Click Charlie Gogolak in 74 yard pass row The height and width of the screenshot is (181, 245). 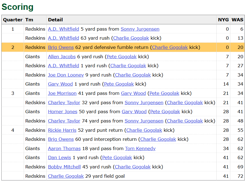coord(185,121)
